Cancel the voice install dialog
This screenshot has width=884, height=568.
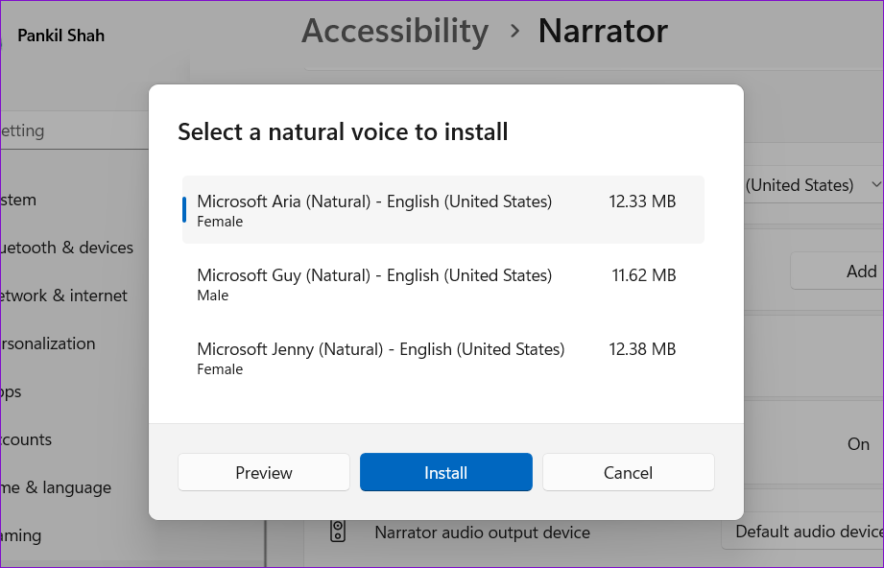[629, 472]
